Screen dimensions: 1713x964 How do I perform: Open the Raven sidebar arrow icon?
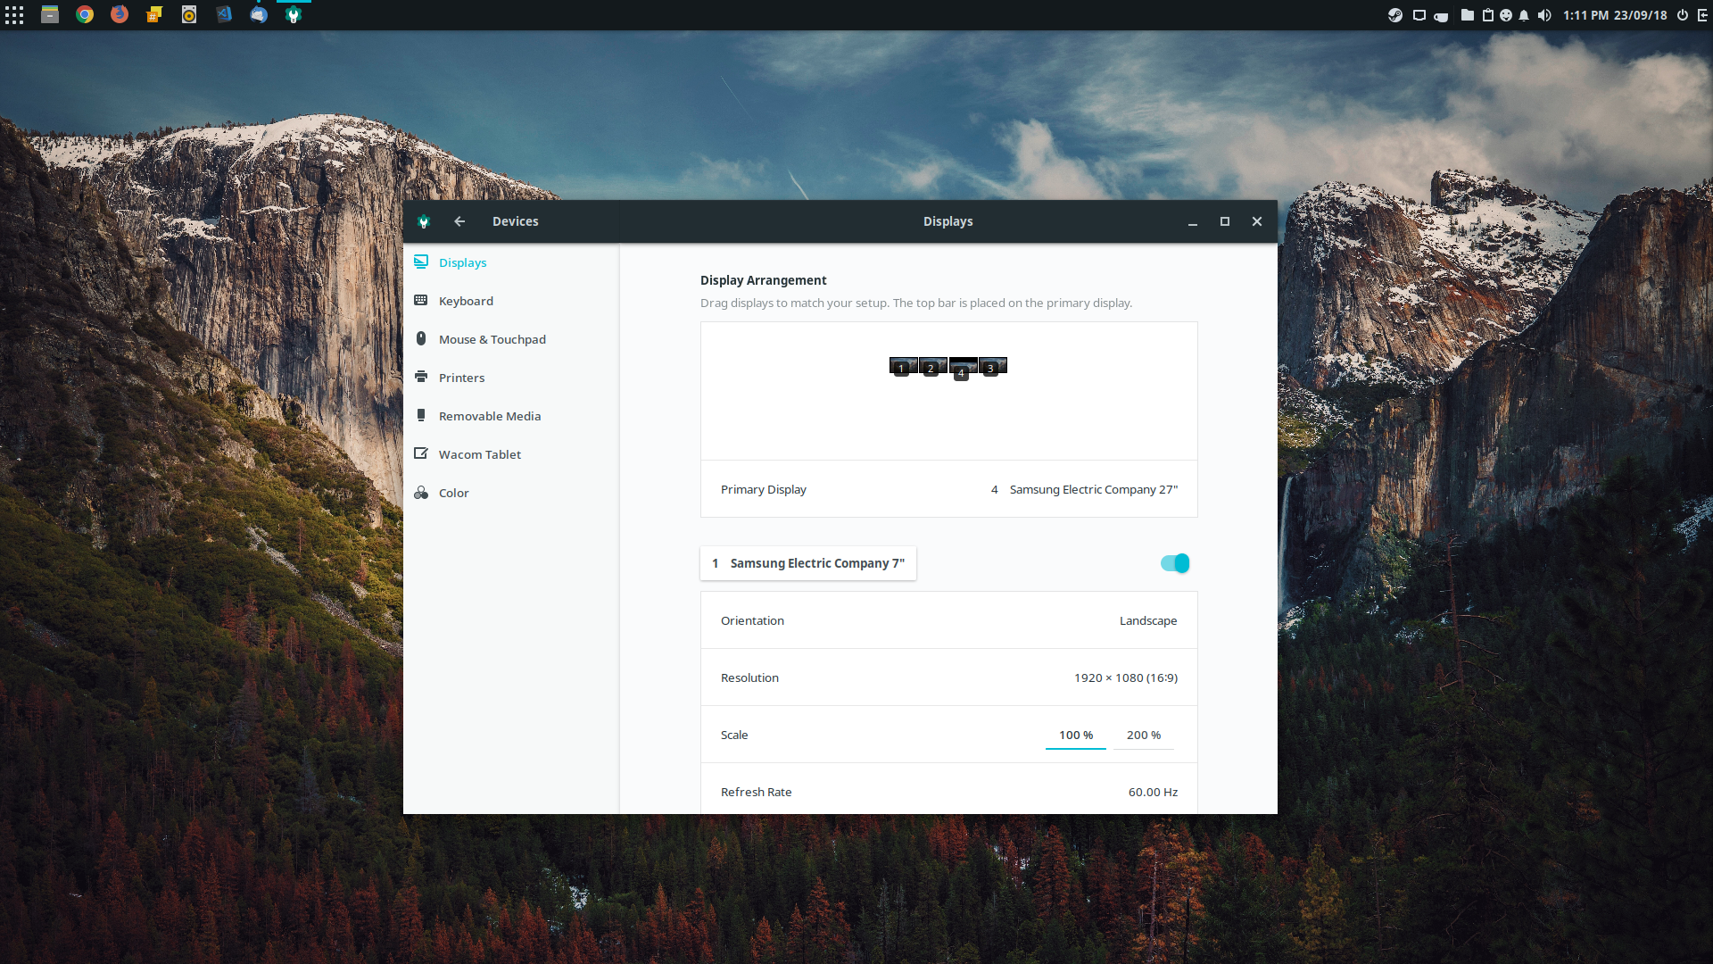click(1702, 15)
